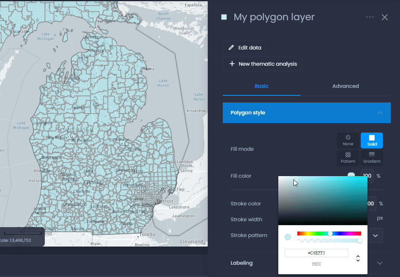Image resolution: width=400 pixels, height=277 pixels.
Task: Click the Ludington label on map
Action: (x=42, y=123)
